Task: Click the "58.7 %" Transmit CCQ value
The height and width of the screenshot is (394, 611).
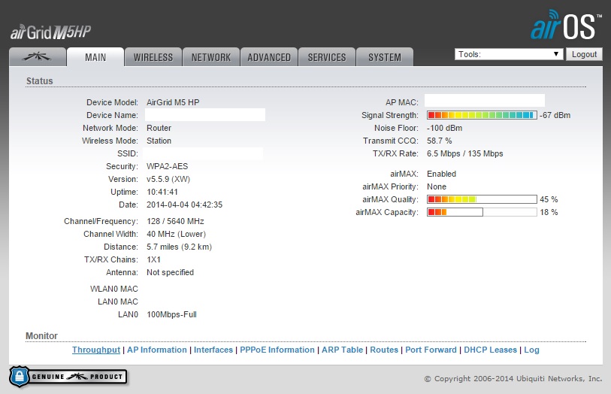Action: click(439, 141)
